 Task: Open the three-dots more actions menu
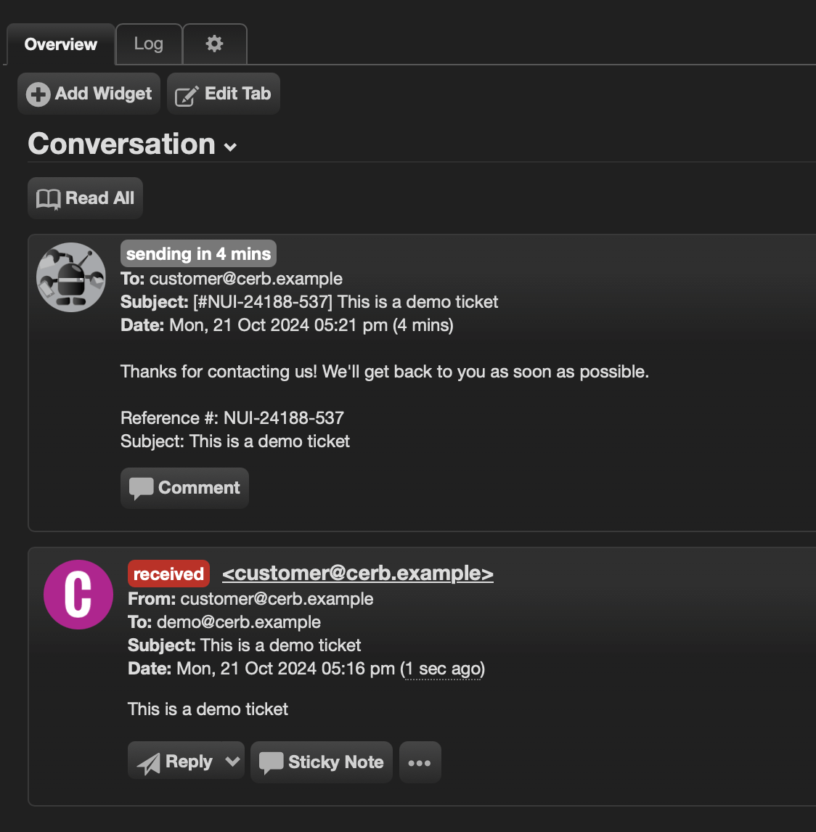point(420,762)
